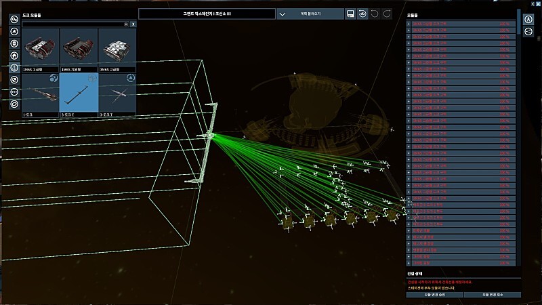Select the 1M6S 기본형 module thumbnail

pos(79,50)
